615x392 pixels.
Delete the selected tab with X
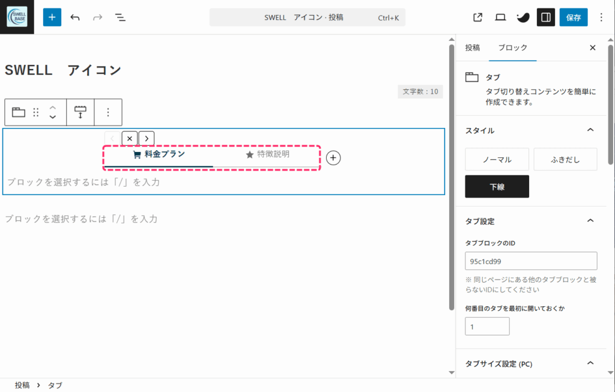pos(130,139)
